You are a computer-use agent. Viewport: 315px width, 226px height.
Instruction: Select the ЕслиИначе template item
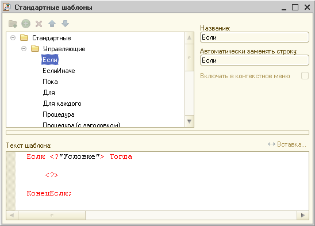click(x=59, y=71)
